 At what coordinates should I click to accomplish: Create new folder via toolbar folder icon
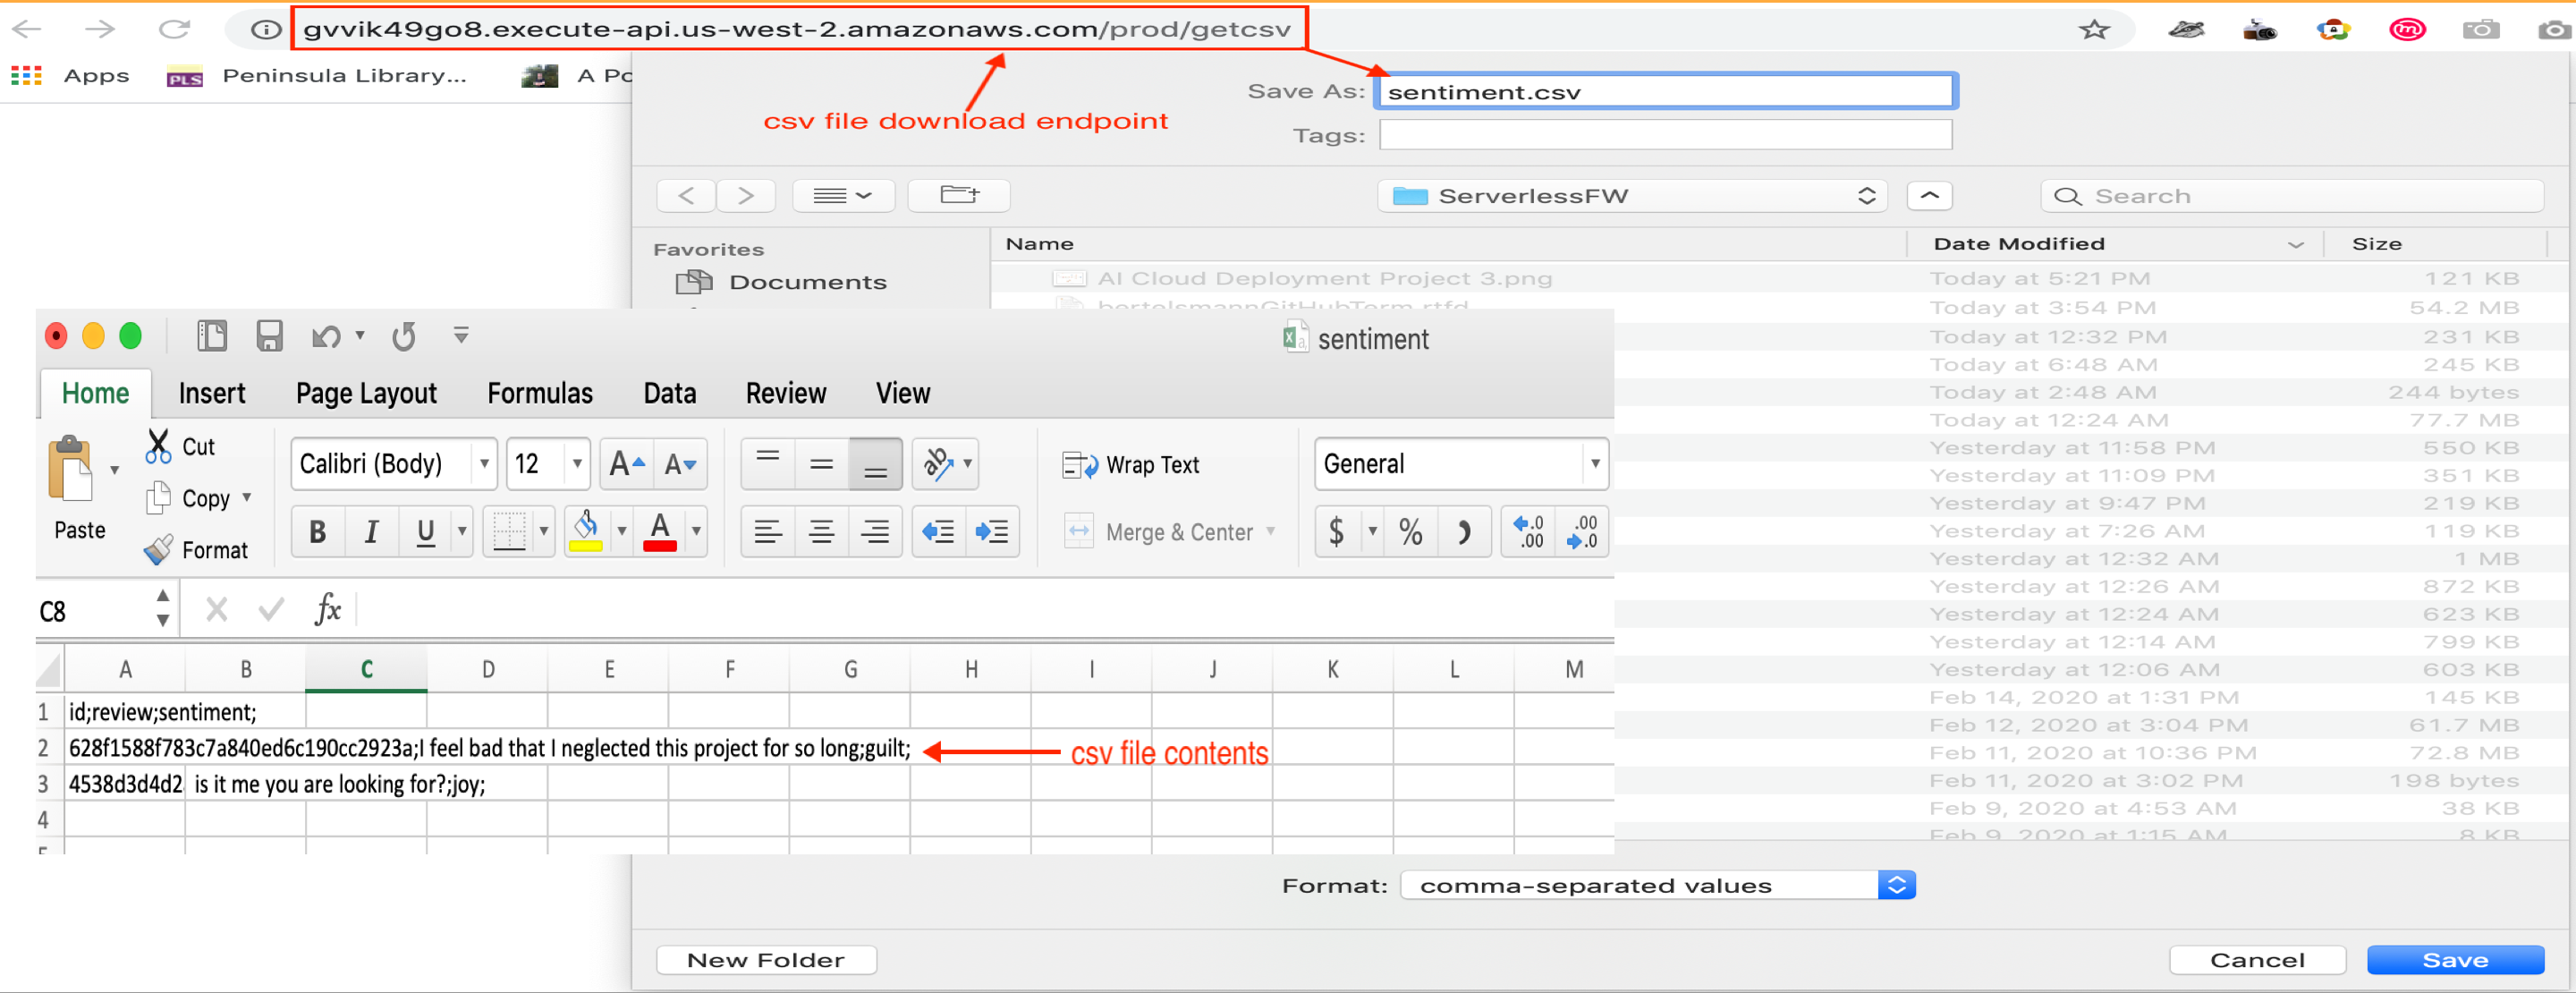pos(958,195)
